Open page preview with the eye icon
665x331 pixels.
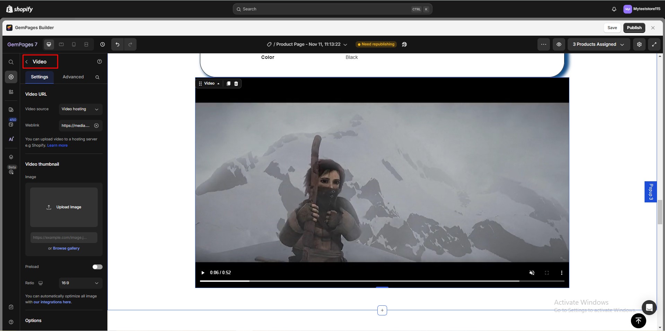tap(558, 44)
